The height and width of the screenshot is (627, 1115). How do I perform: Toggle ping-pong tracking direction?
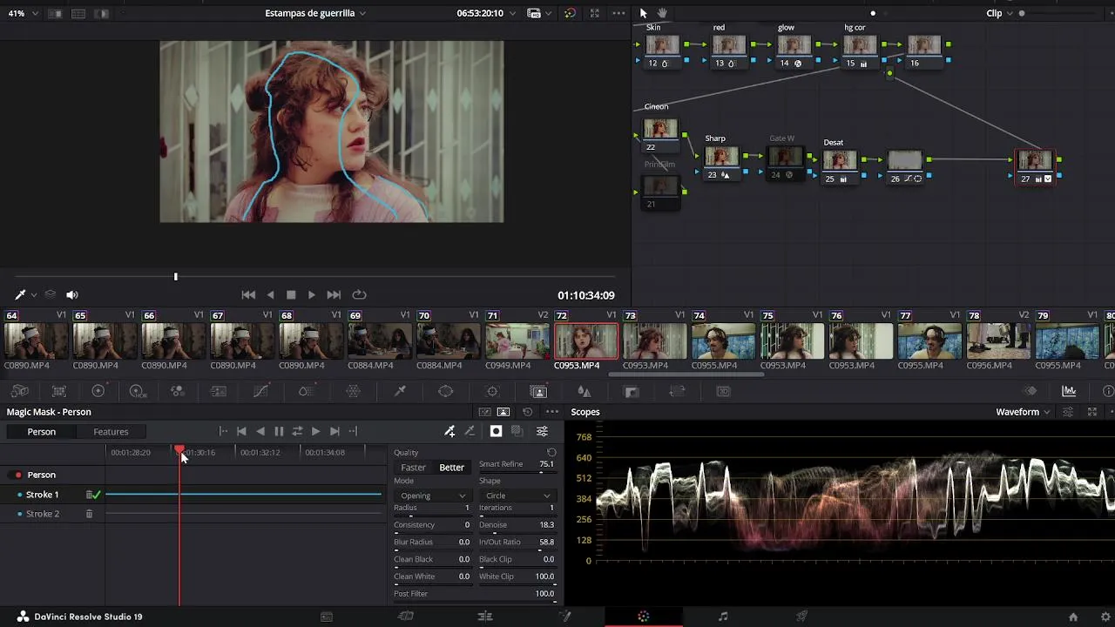[x=297, y=431]
